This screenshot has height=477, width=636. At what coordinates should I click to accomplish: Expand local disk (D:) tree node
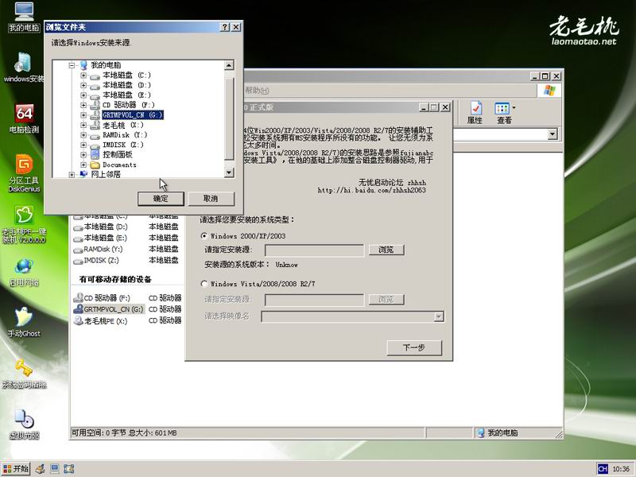pyautogui.click(x=83, y=85)
